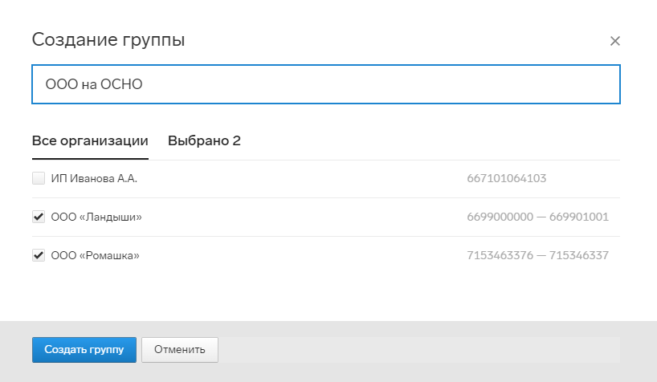Image resolution: width=657 pixels, height=382 pixels.
Task: Uncheck the ООО «Ландыши» checkbox
Action: click(39, 217)
